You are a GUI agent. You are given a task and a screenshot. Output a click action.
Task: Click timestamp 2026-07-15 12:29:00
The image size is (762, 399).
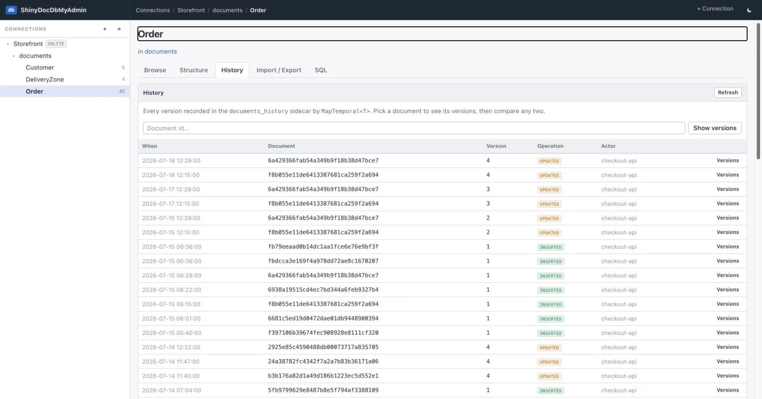click(x=171, y=218)
